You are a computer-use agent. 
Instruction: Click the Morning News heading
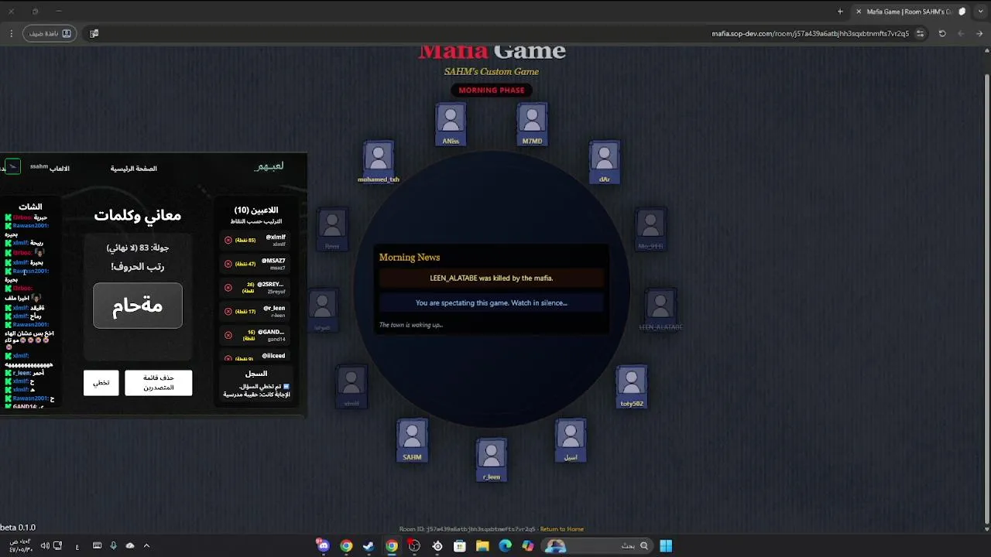pyautogui.click(x=410, y=257)
